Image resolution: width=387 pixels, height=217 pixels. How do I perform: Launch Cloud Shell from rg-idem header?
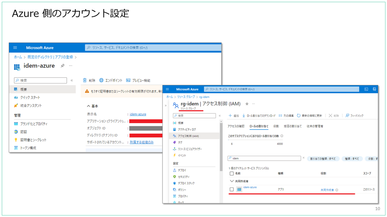pyautogui.click(x=366, y=89)
